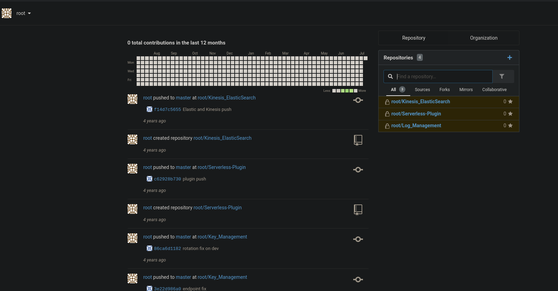Click lock icon beside root/Kinesis_ElasticSearch
Screen dimensions: 558x291
click(387, 102)
